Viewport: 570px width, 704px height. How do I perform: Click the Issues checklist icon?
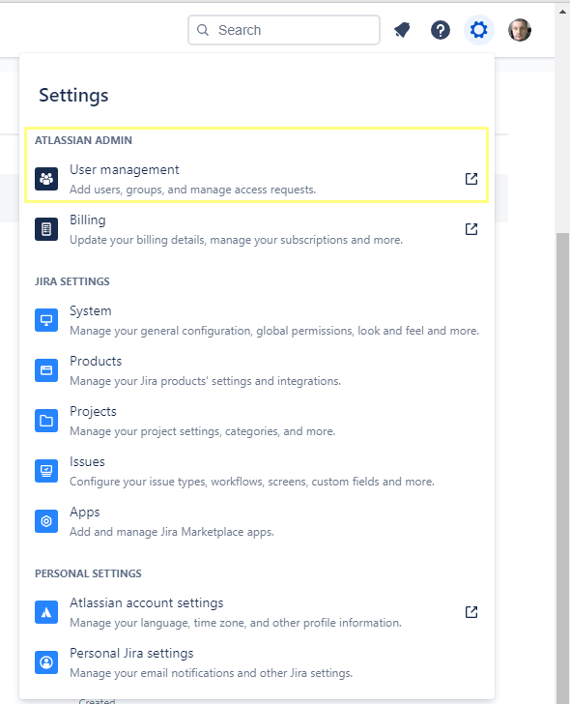point(46,471)
